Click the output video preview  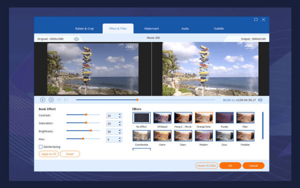[x=210, y=69]
